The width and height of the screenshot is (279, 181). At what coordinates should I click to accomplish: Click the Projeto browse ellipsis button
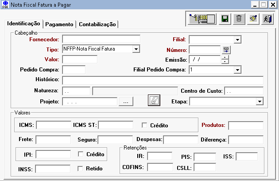pos(126,102)
